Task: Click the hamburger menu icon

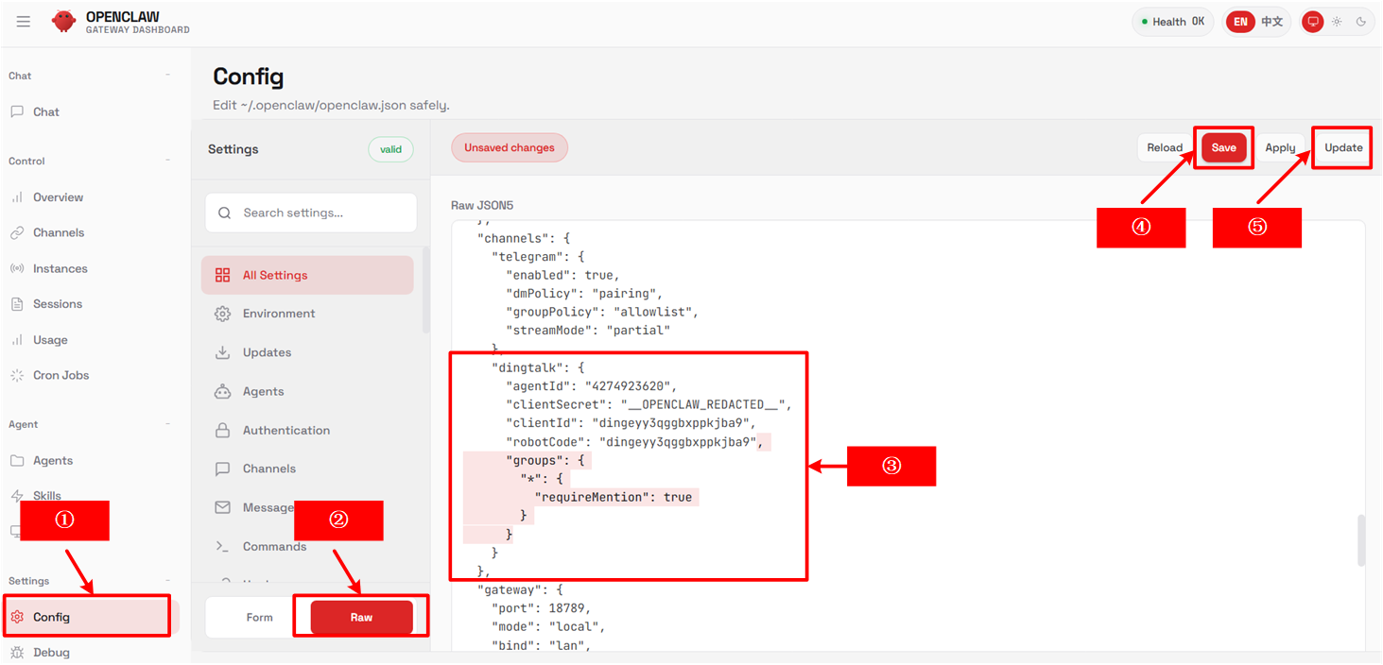Action: pyautogui.click(x=24, y=22)
